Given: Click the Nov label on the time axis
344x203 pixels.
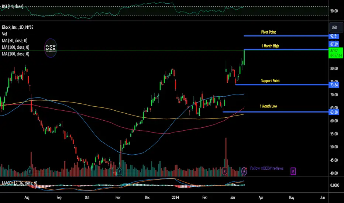Looking at the screenshot, I should (x=118, y=197).
